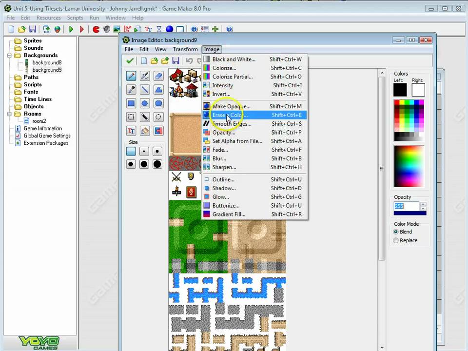Click the Create Font icon in main toolbar
The width and height of the screenshot is (468, 351).
coord(148,29)
